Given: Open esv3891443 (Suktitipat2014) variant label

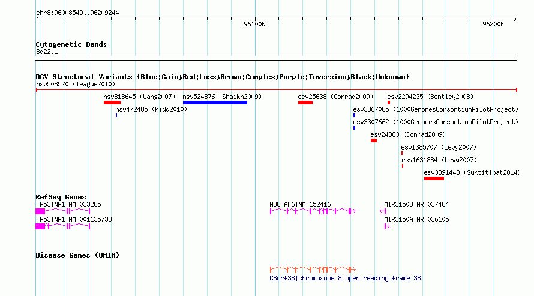Looking at the screenshot, I should tap(472, 172).
